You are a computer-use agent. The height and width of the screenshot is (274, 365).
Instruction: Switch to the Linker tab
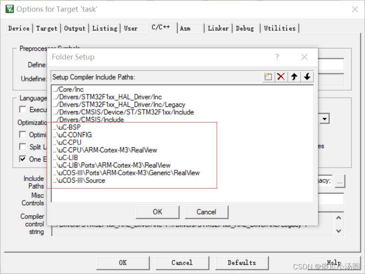[218, 28]
